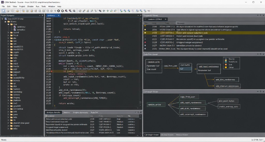Switch to the Rule Set tab
This screenshot has width=265, height=142.
pos(94,113)
